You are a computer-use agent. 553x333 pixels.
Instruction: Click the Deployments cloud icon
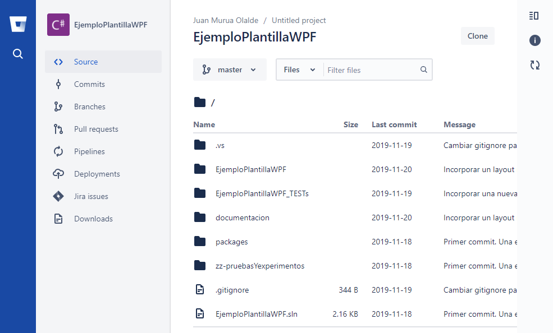[x=58, y=174]
